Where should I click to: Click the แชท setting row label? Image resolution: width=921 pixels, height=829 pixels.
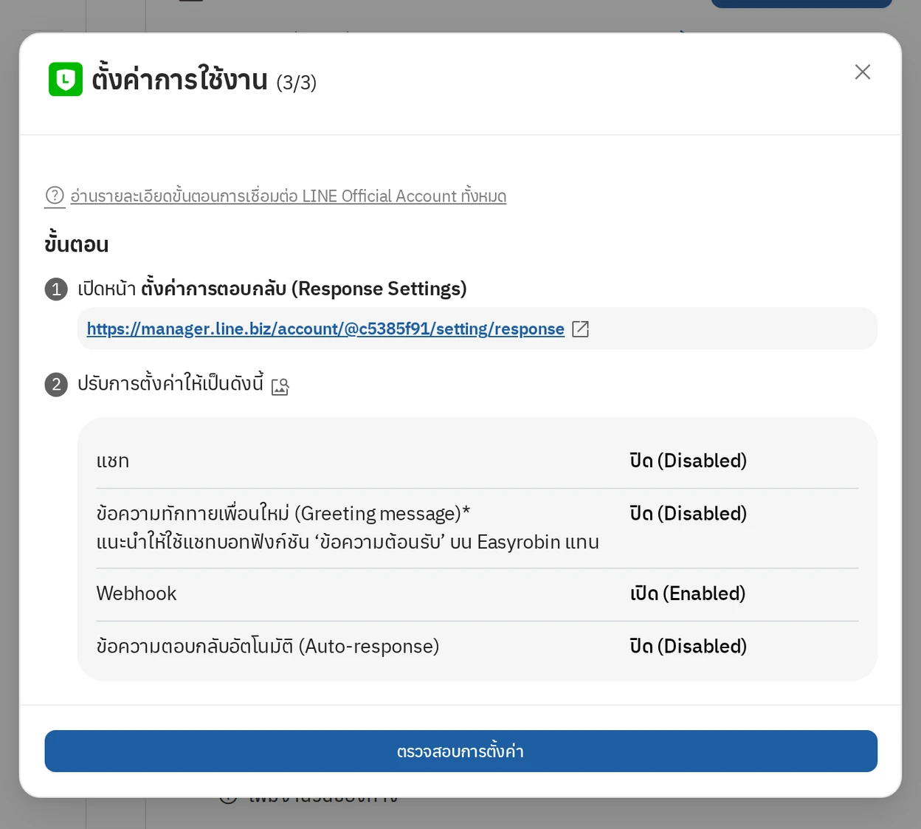pyautogui.click(x=113, y=461)
